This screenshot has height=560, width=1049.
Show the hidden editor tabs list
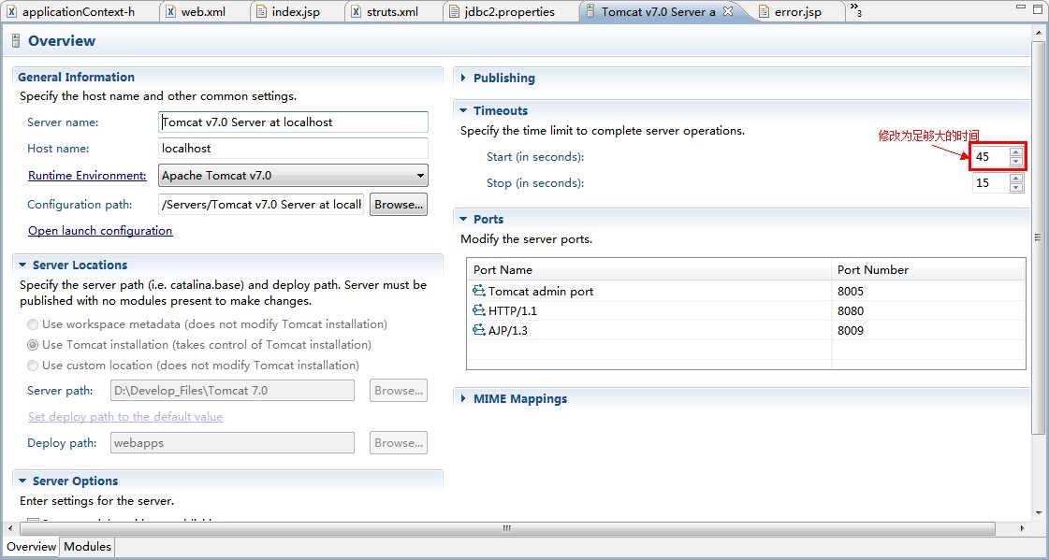855,10
